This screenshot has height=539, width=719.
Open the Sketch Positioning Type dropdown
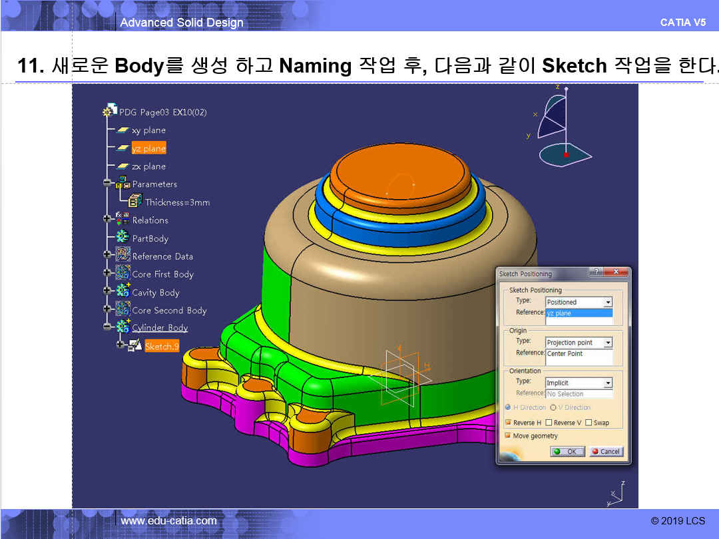tap(607, 302)
